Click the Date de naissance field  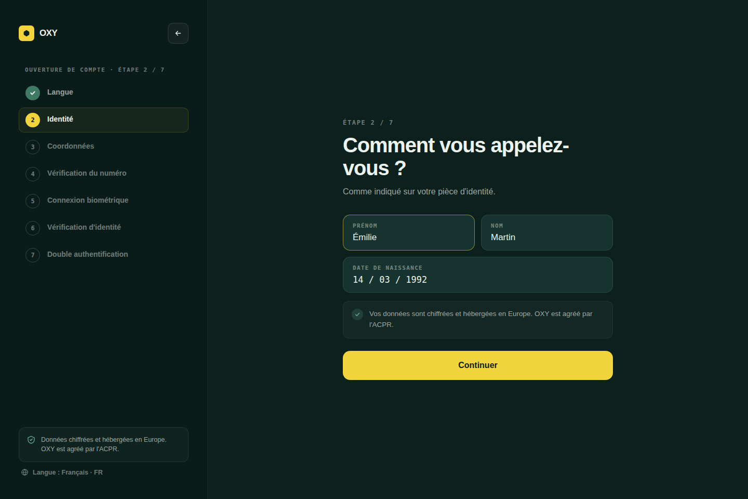click(478, 275)
